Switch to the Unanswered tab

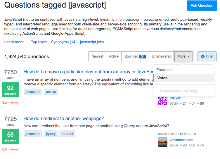coord(162,56)
